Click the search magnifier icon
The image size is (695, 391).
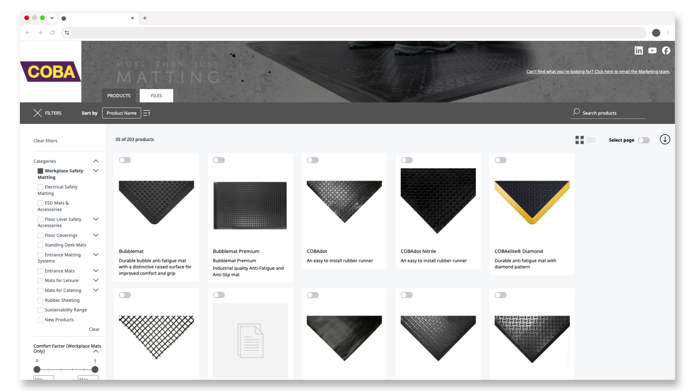(x=576, y=112)
